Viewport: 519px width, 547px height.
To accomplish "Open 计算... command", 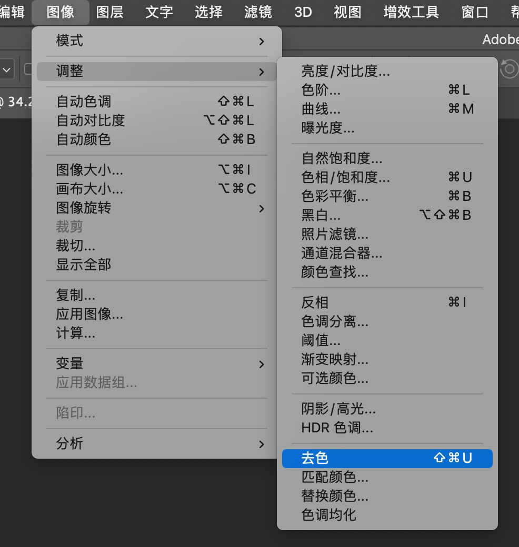I will pyautogui.click(x=157, y=333).
